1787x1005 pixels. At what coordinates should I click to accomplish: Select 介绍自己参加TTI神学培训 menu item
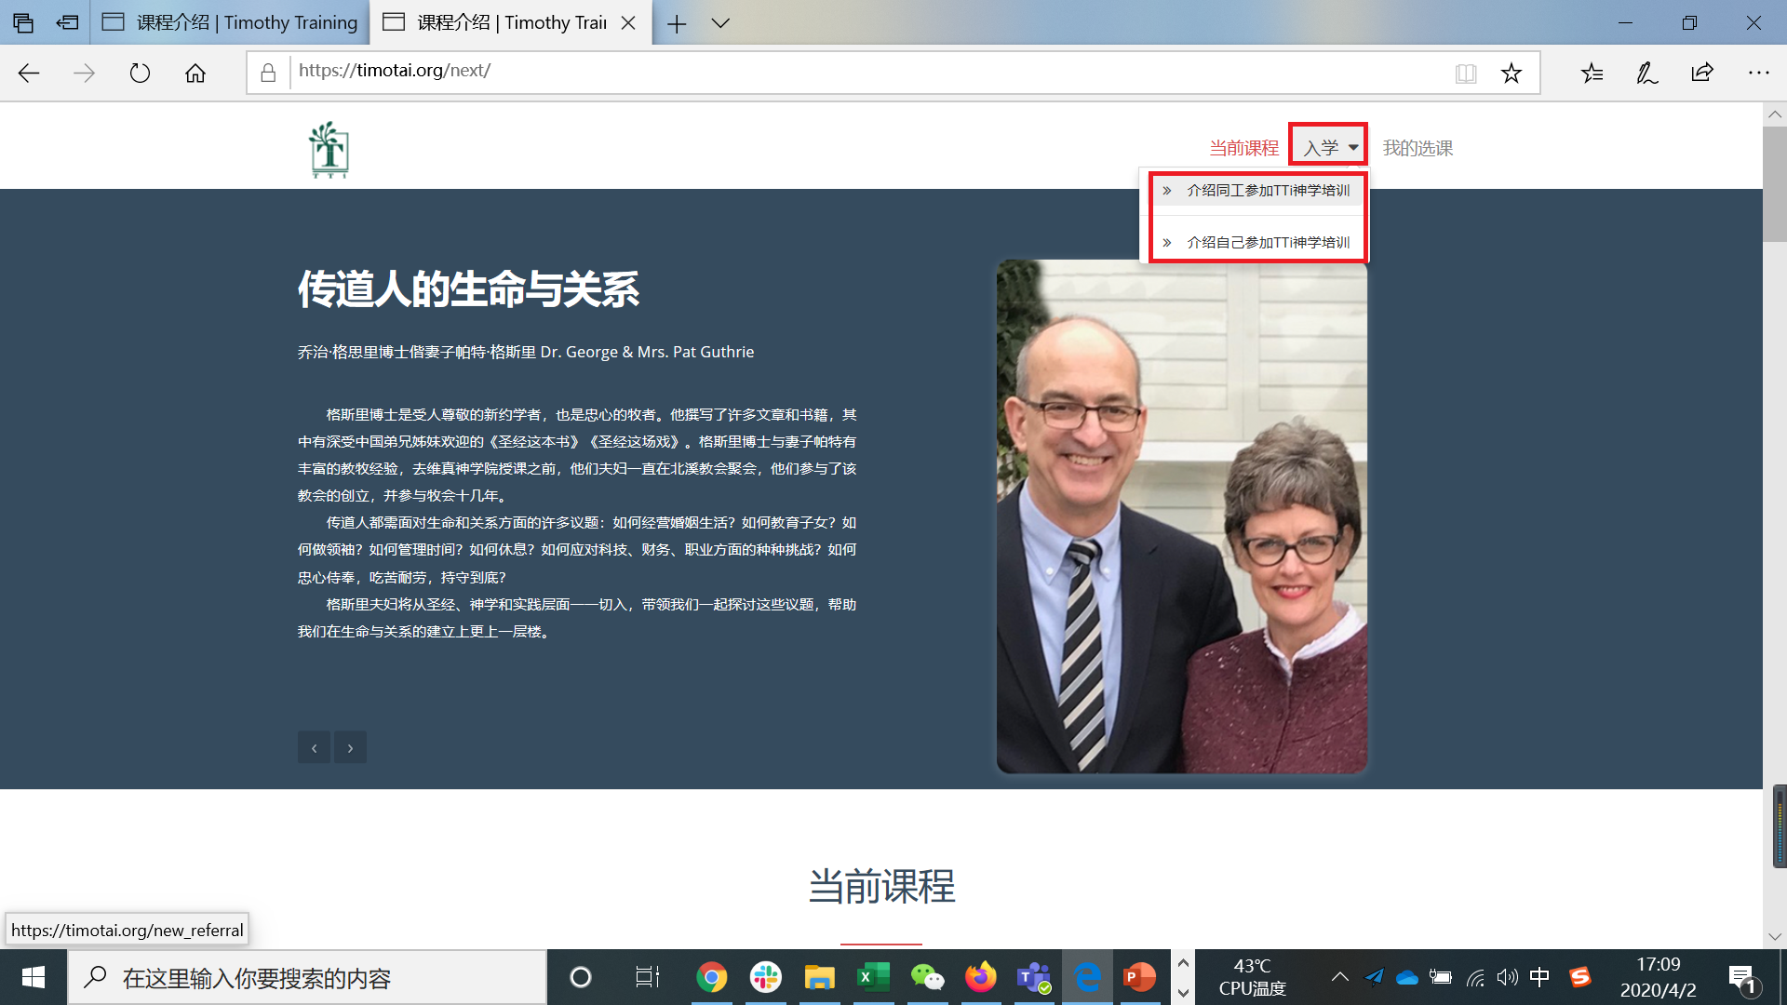[x=1268, y=243]
